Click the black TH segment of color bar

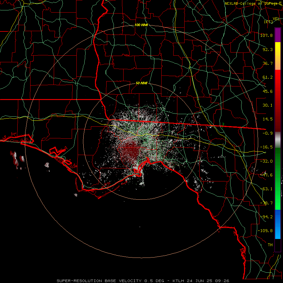tap(278, 245)
